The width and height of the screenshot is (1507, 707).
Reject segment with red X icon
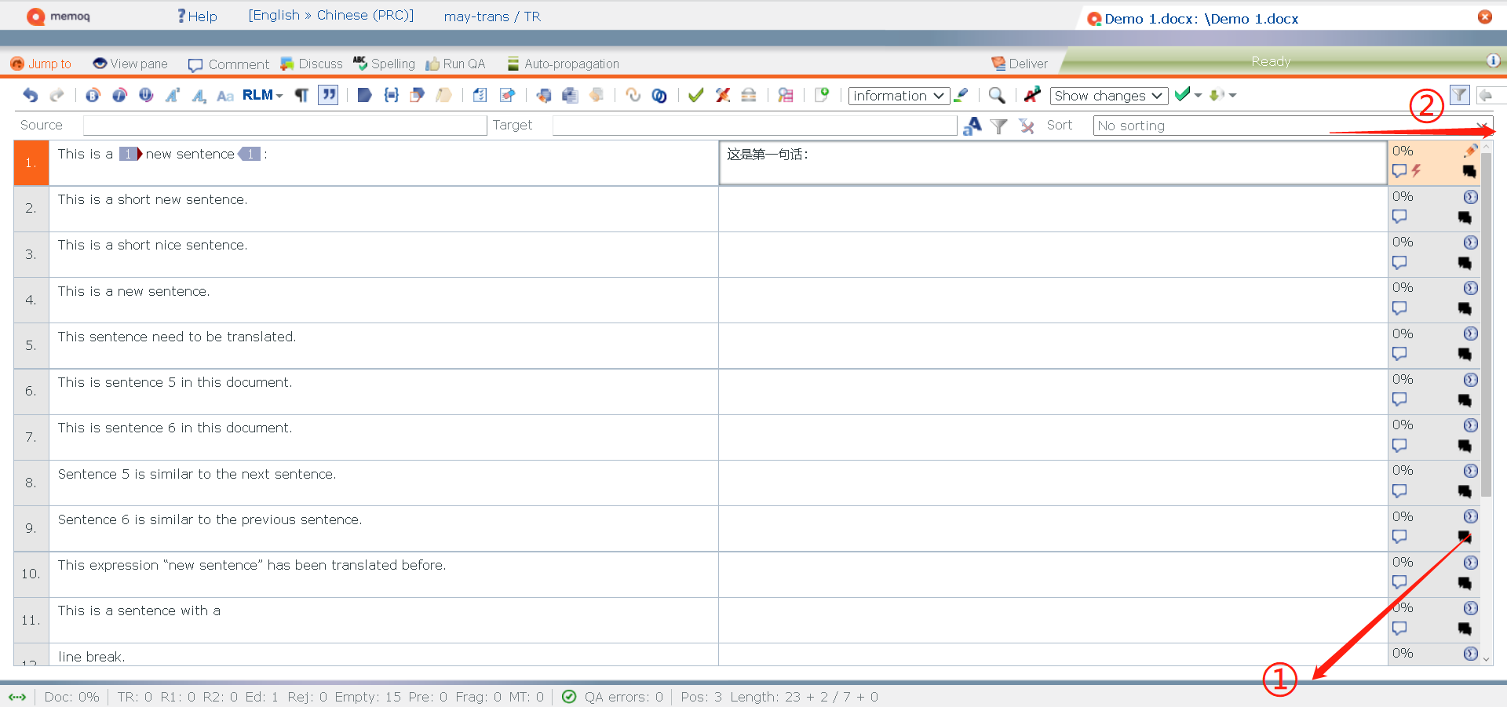pos(722,95)
